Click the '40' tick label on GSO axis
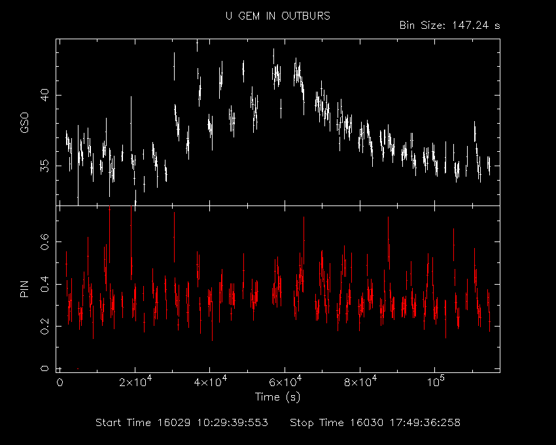Screen dimensions: 556x445 (x=44, y=95)
